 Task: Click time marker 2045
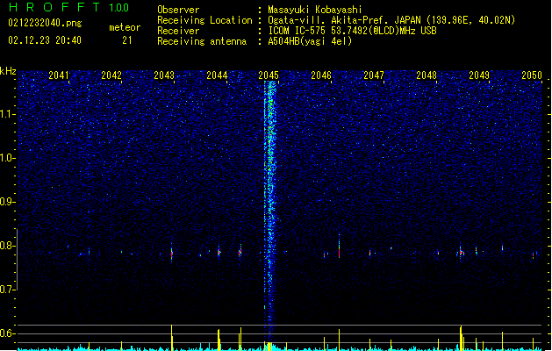click(x=269, y=75)
